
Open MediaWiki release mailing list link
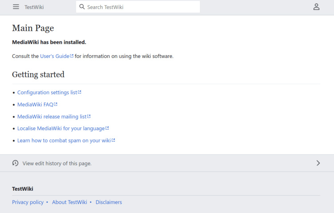52,117
